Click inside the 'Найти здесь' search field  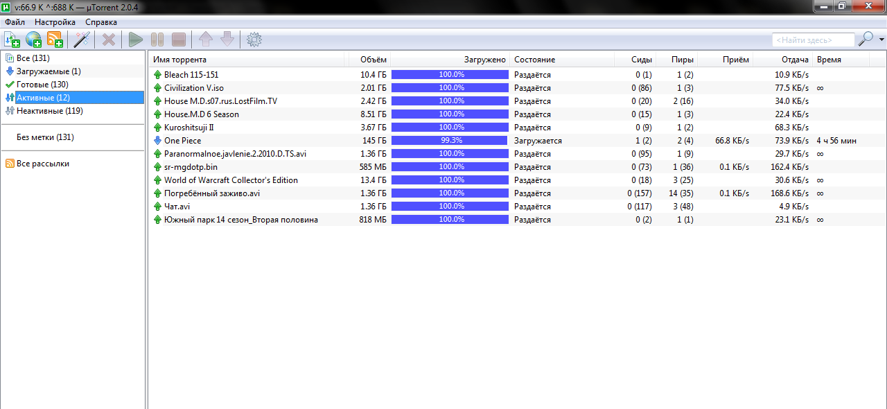point(814,40)
